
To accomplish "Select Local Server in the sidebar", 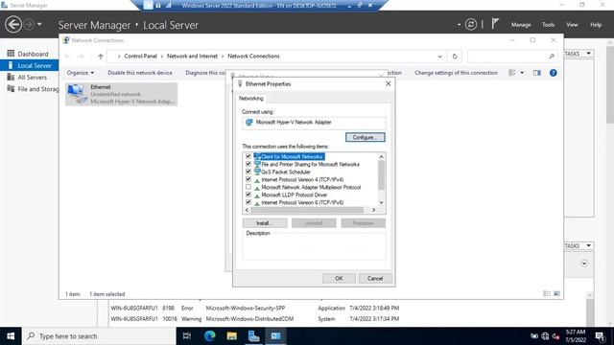I will pos(30,65).
